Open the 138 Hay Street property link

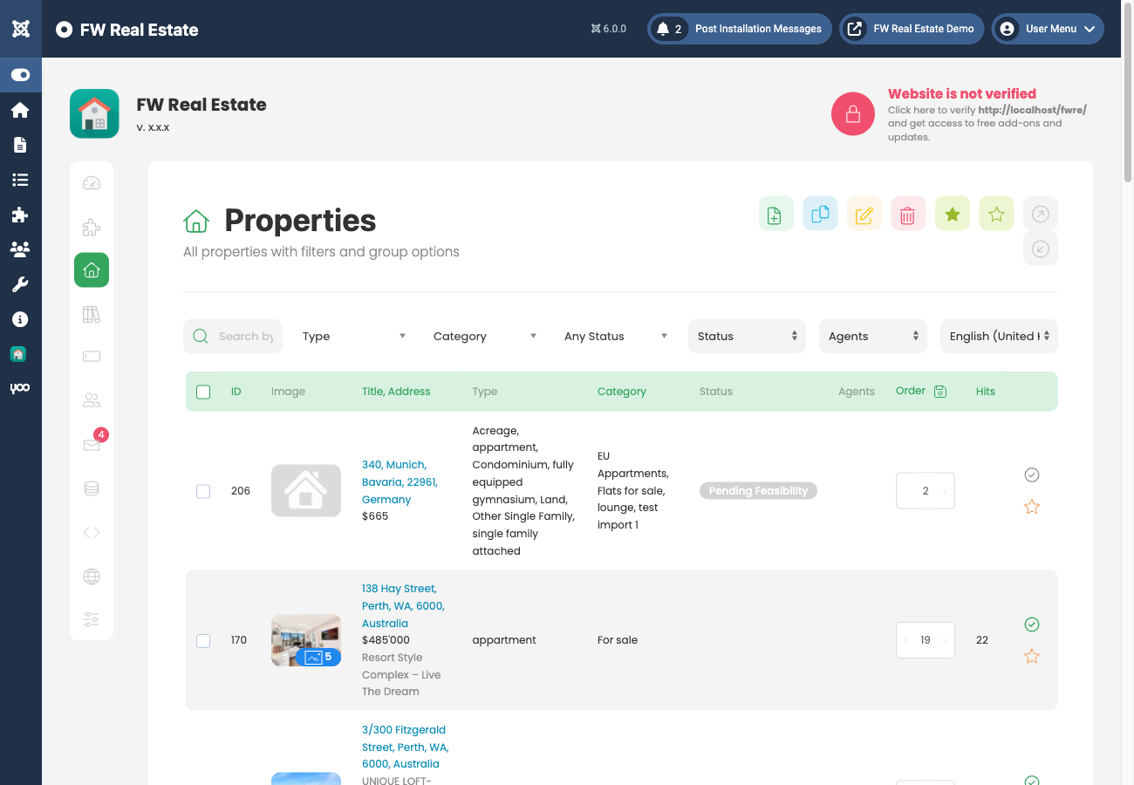(x=402, y=605)
